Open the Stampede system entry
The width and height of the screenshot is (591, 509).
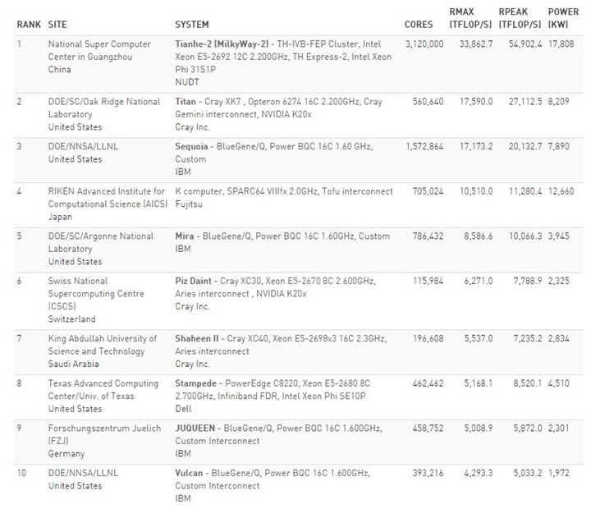pos(195,383)
